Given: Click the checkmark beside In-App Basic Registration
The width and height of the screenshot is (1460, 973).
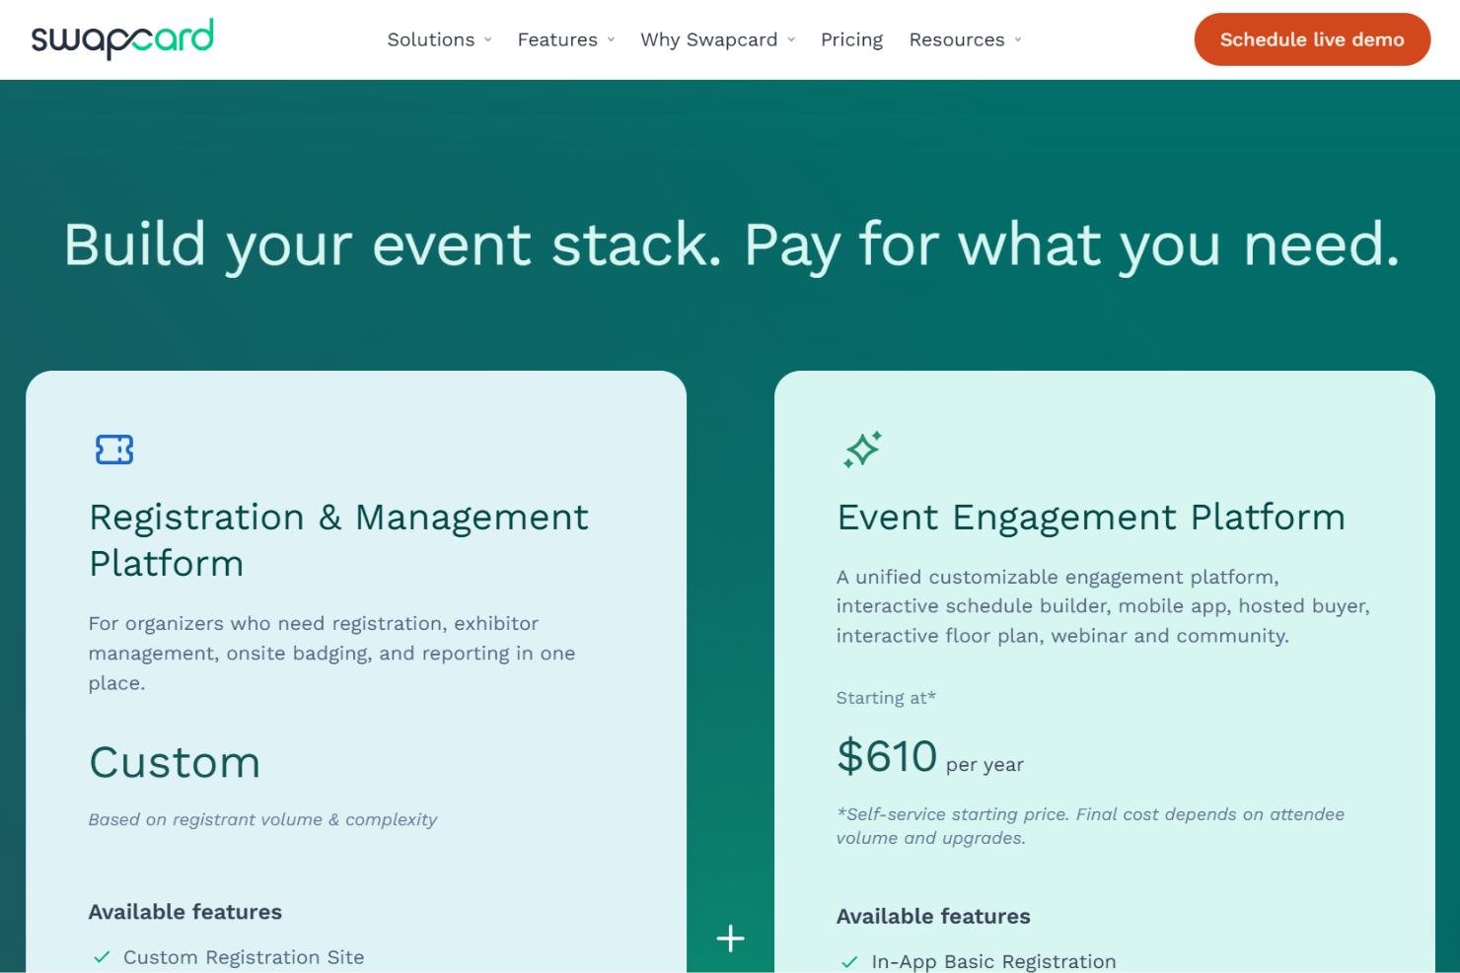Looking at the screenshot, I should (x=849, y=962).
